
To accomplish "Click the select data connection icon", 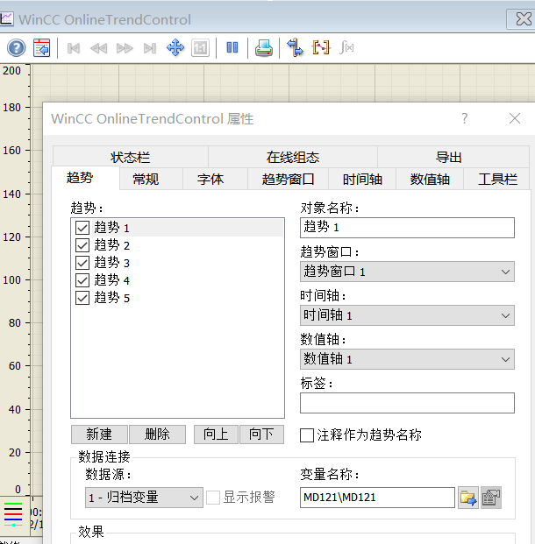I will (295, 47).
